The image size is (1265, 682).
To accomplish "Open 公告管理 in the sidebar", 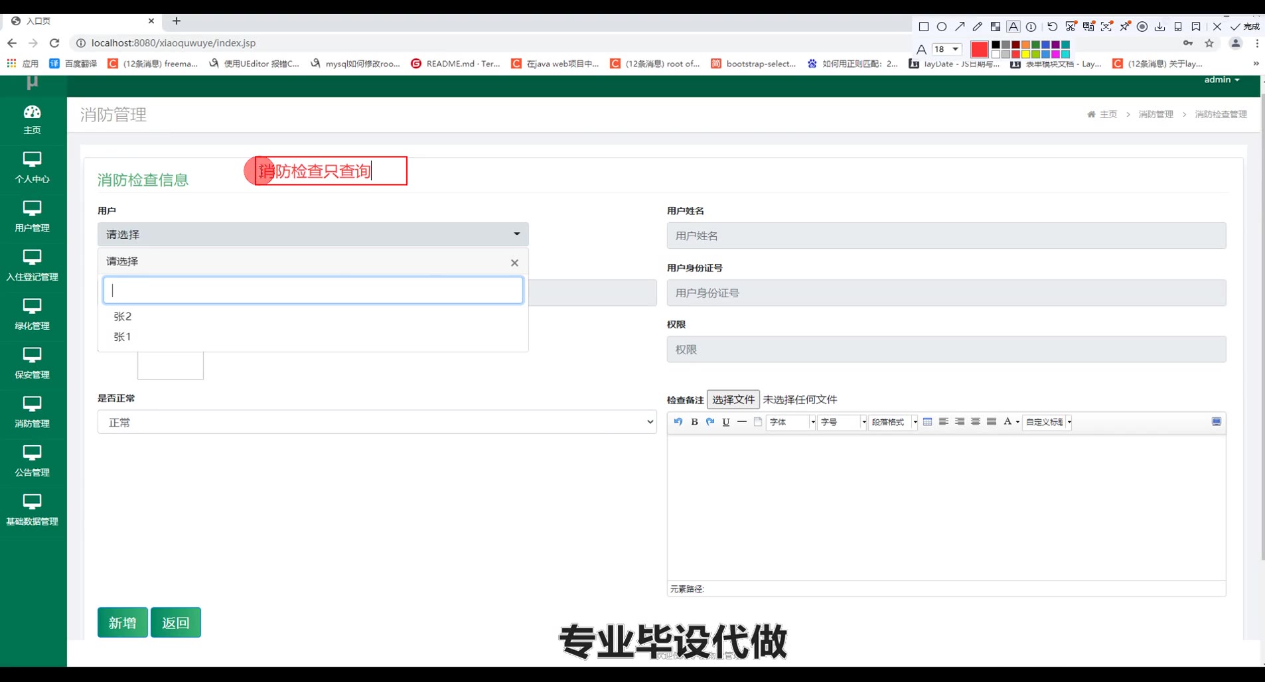I will click(32, 462).
